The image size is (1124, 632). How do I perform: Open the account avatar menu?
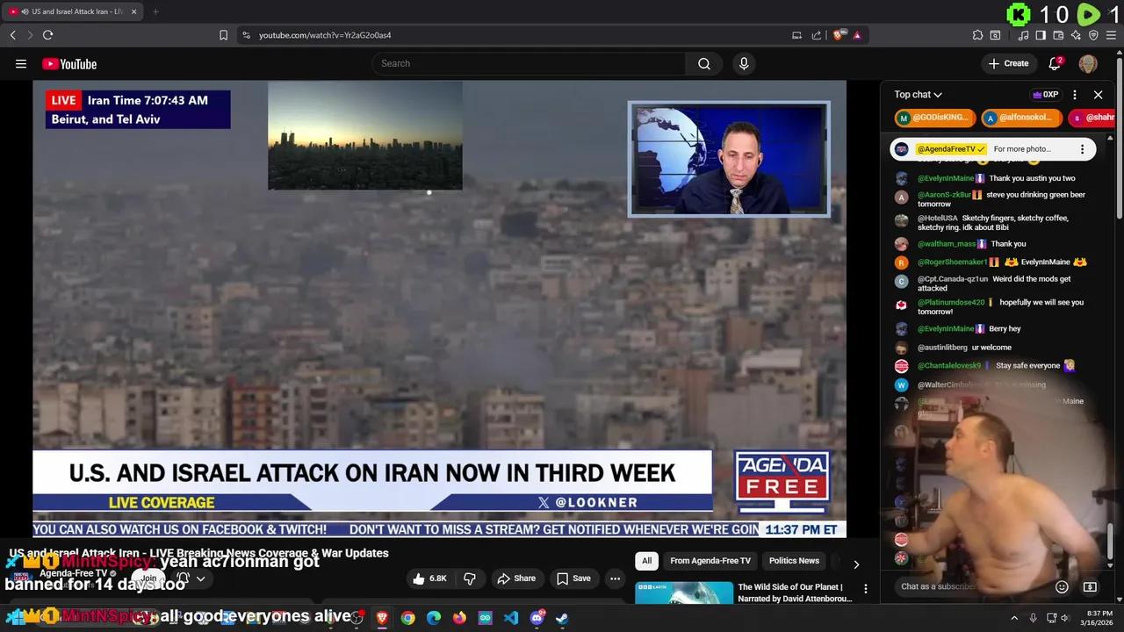[1088, 63]
